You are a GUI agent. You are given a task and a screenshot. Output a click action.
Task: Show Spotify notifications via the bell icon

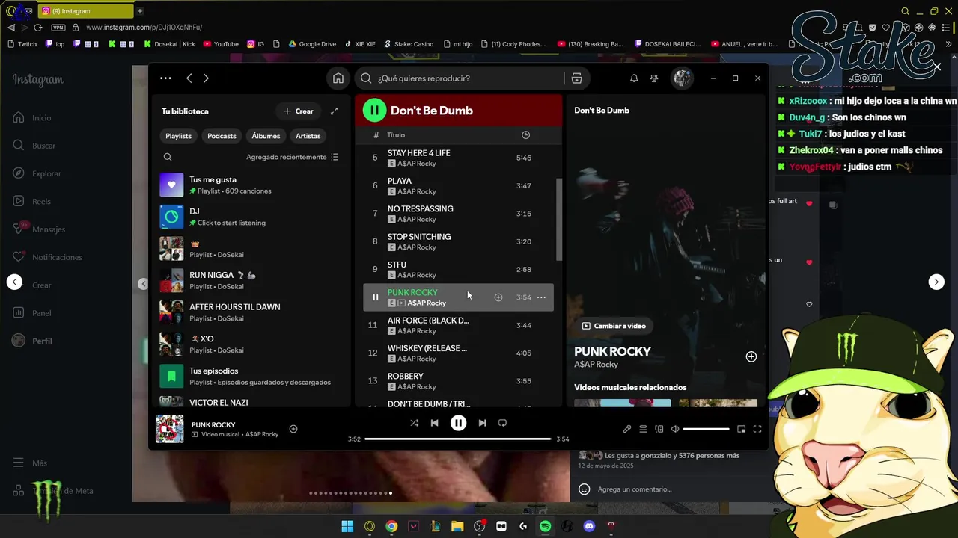coord(634,78)
